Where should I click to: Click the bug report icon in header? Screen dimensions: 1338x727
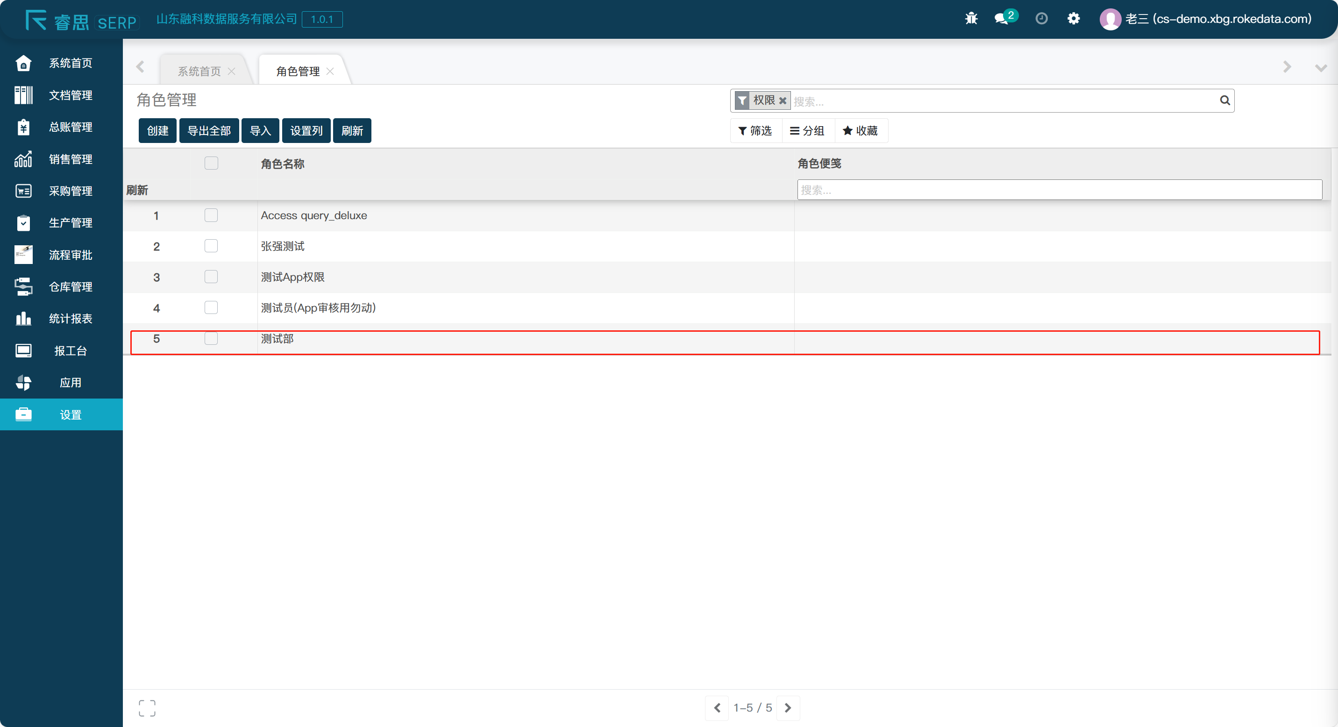(x=971, y=19)
